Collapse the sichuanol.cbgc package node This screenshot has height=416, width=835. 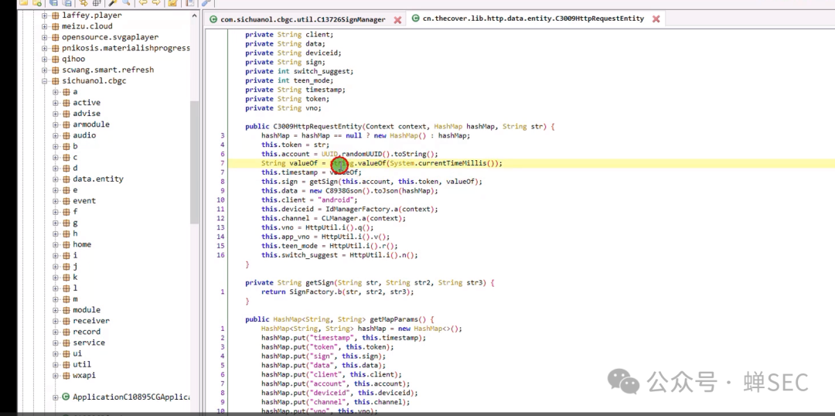(x=45, y=81)
